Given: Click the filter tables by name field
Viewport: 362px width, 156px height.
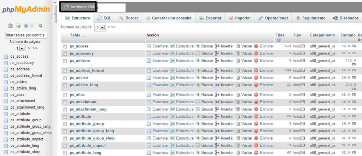Looking at the screenshot, I should [26, 35].
